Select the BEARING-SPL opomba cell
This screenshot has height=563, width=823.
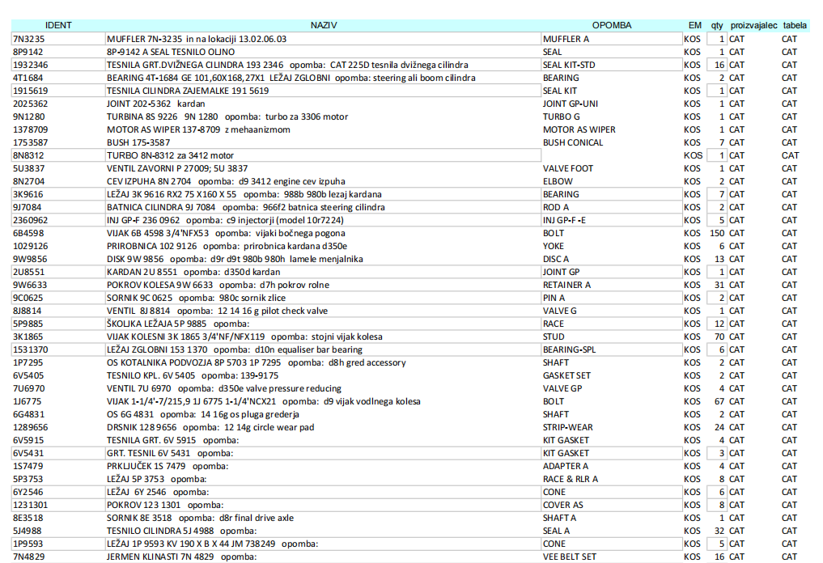coord(611,349)
